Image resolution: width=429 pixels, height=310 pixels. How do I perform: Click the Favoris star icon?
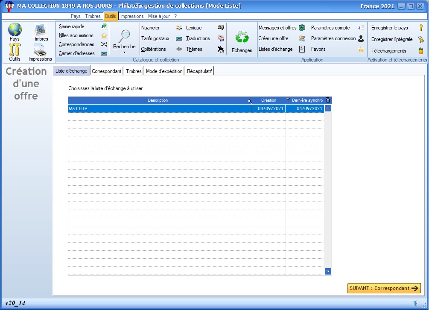pos(361,49)
